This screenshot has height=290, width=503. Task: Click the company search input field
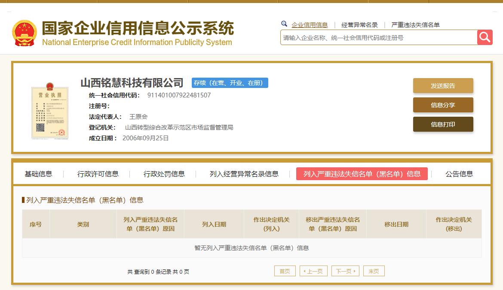[378, 38]
